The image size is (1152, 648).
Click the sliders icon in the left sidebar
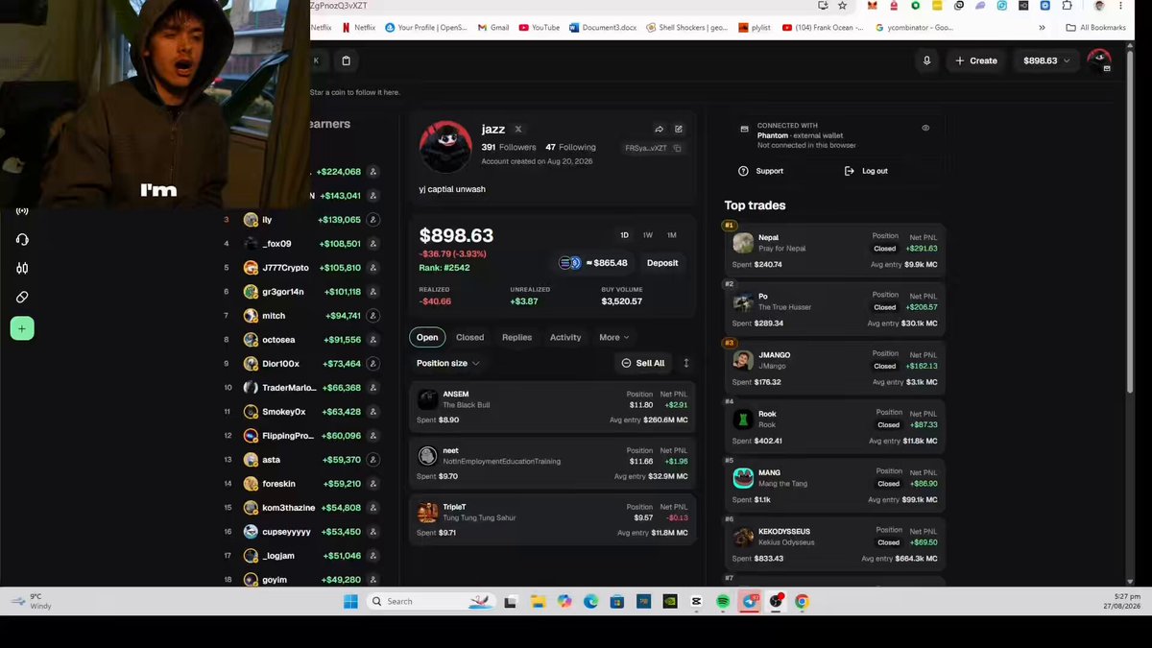tap(22, 269)
